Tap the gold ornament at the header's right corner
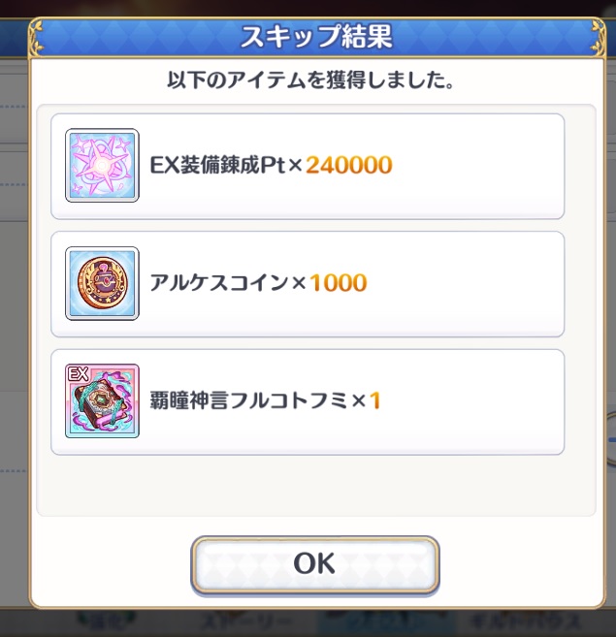 (598, 37)
